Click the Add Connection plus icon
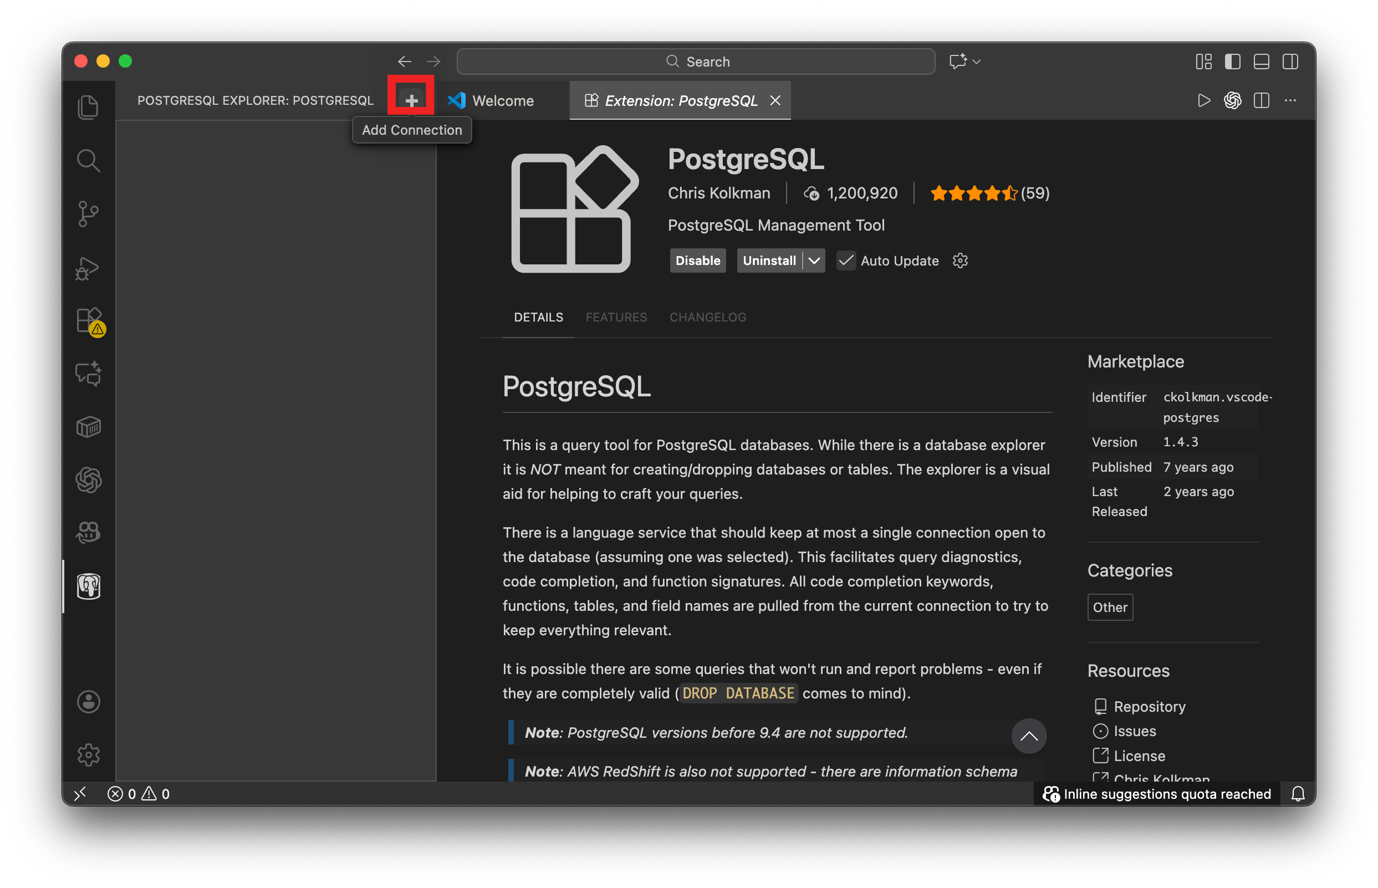1378x888 pixels. click(411, 100)
